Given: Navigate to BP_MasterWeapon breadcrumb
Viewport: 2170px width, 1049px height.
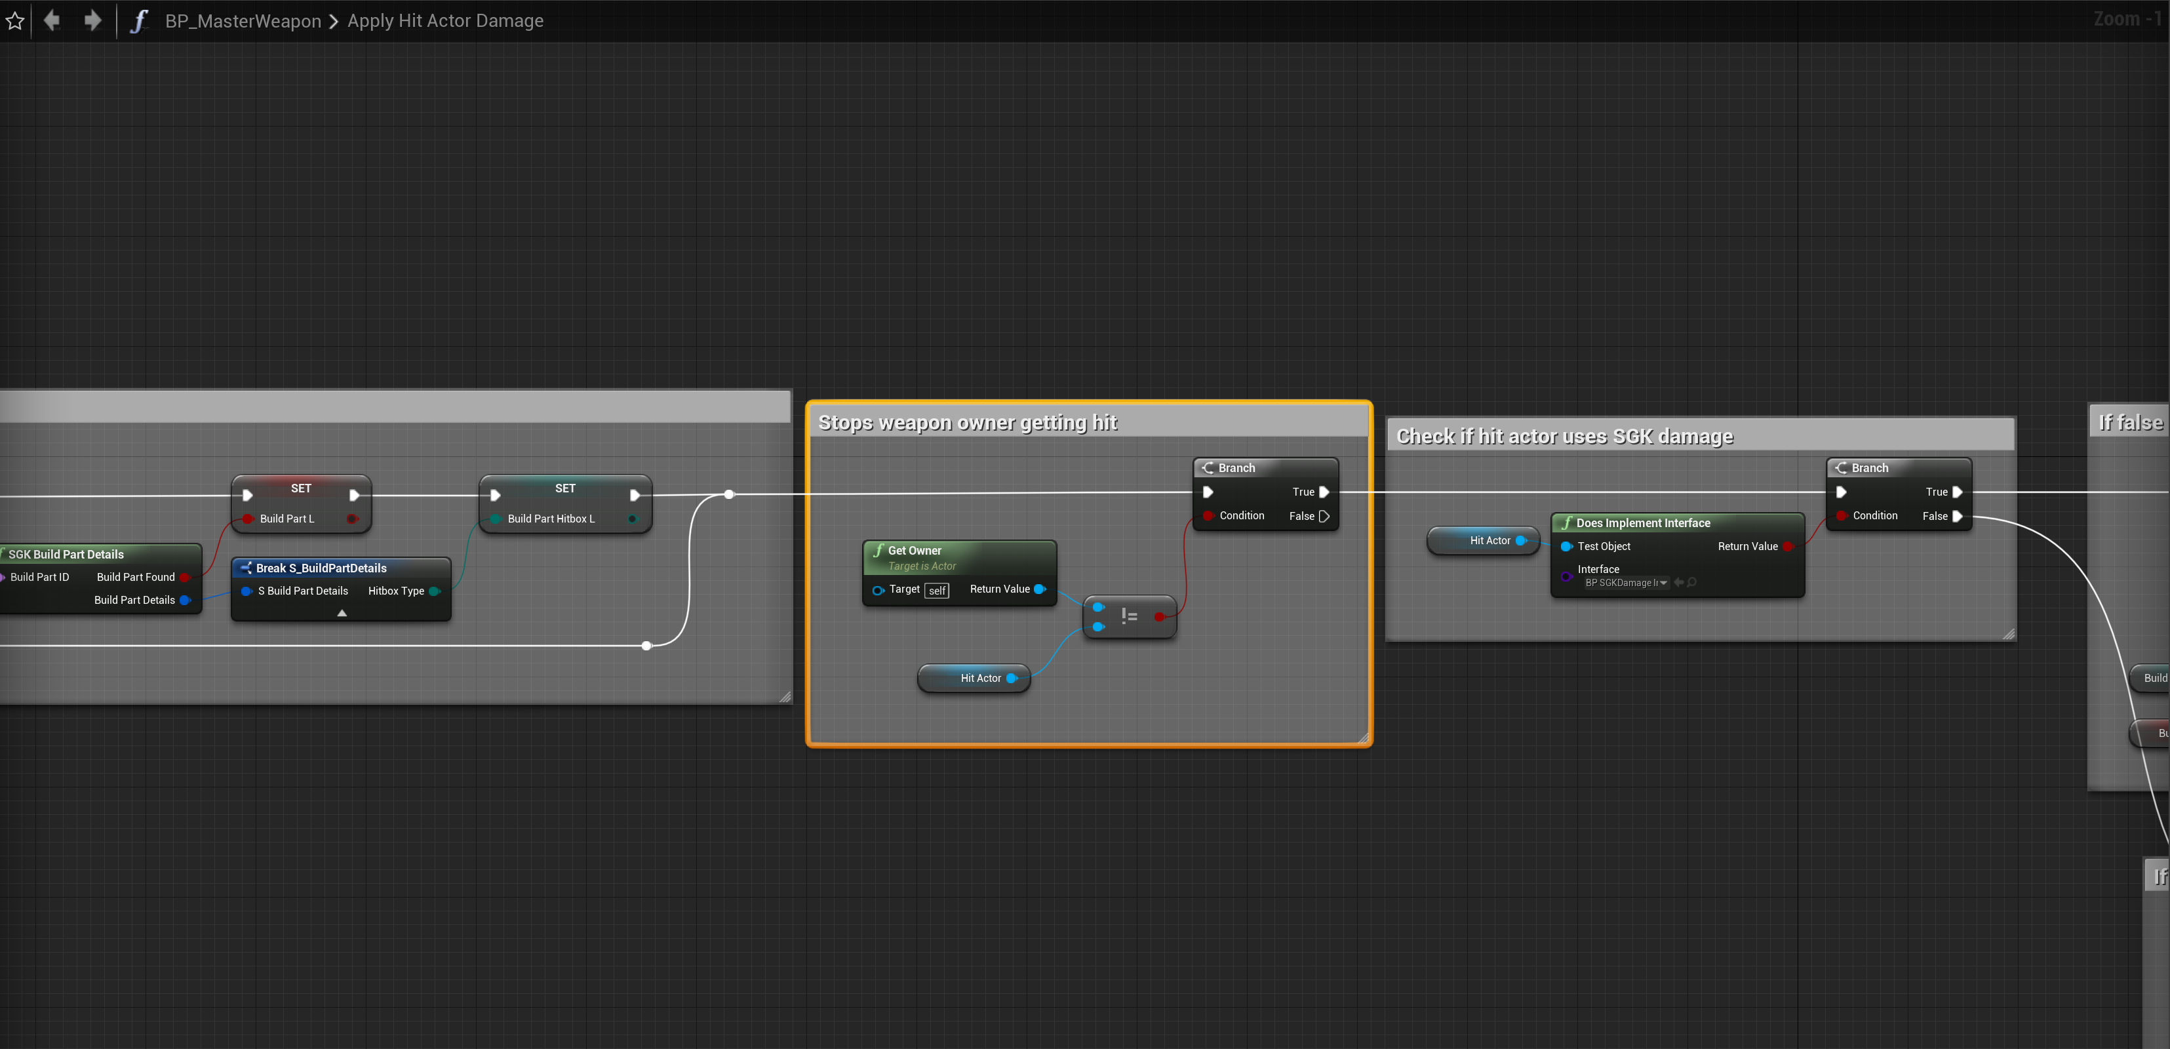Looking at the screenshot, I should pos(243,21).
